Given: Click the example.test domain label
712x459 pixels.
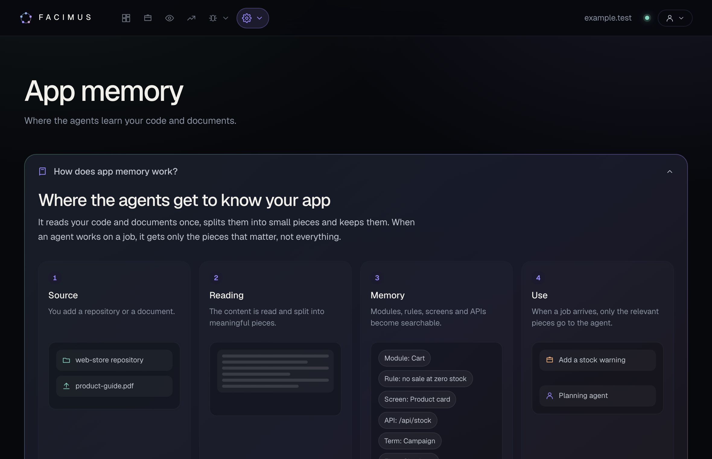Looking at the screenshot, I should [608, 18].
